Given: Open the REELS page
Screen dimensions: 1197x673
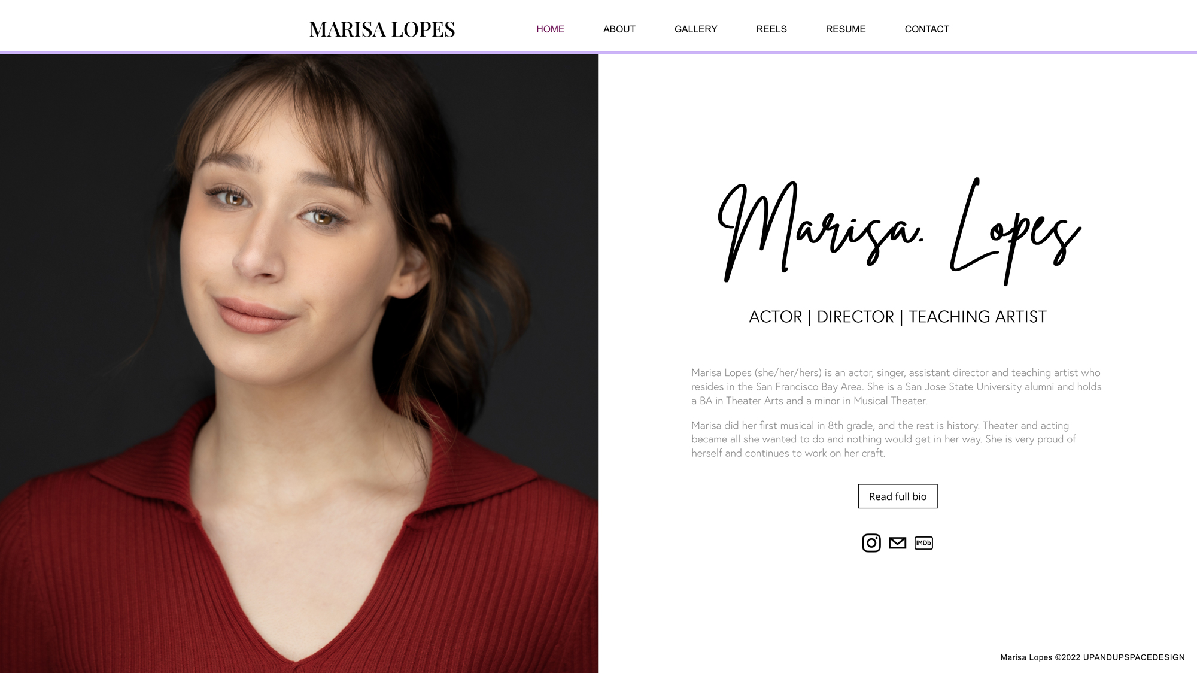Looking at the screenshot, I should click(x=771, y=29).
